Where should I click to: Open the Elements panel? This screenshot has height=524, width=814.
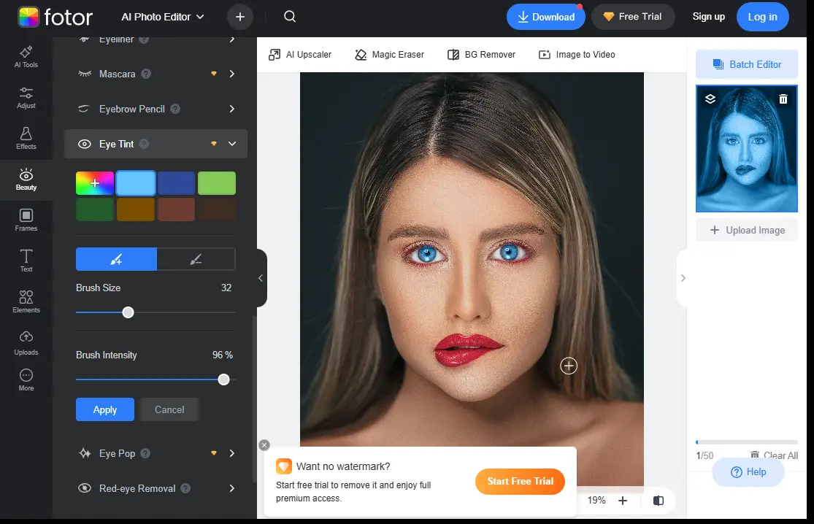[26, 302]
